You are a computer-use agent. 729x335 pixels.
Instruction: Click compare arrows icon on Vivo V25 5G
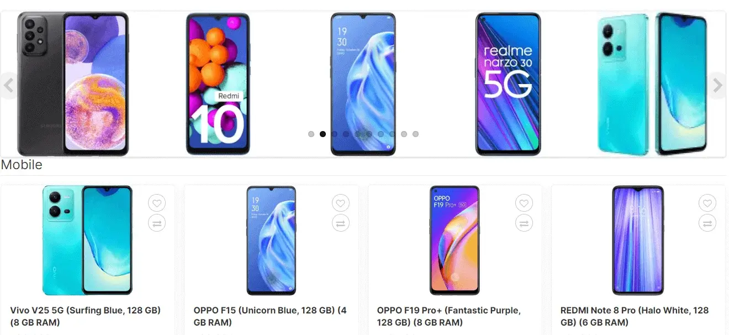click(x=157, y=223)
